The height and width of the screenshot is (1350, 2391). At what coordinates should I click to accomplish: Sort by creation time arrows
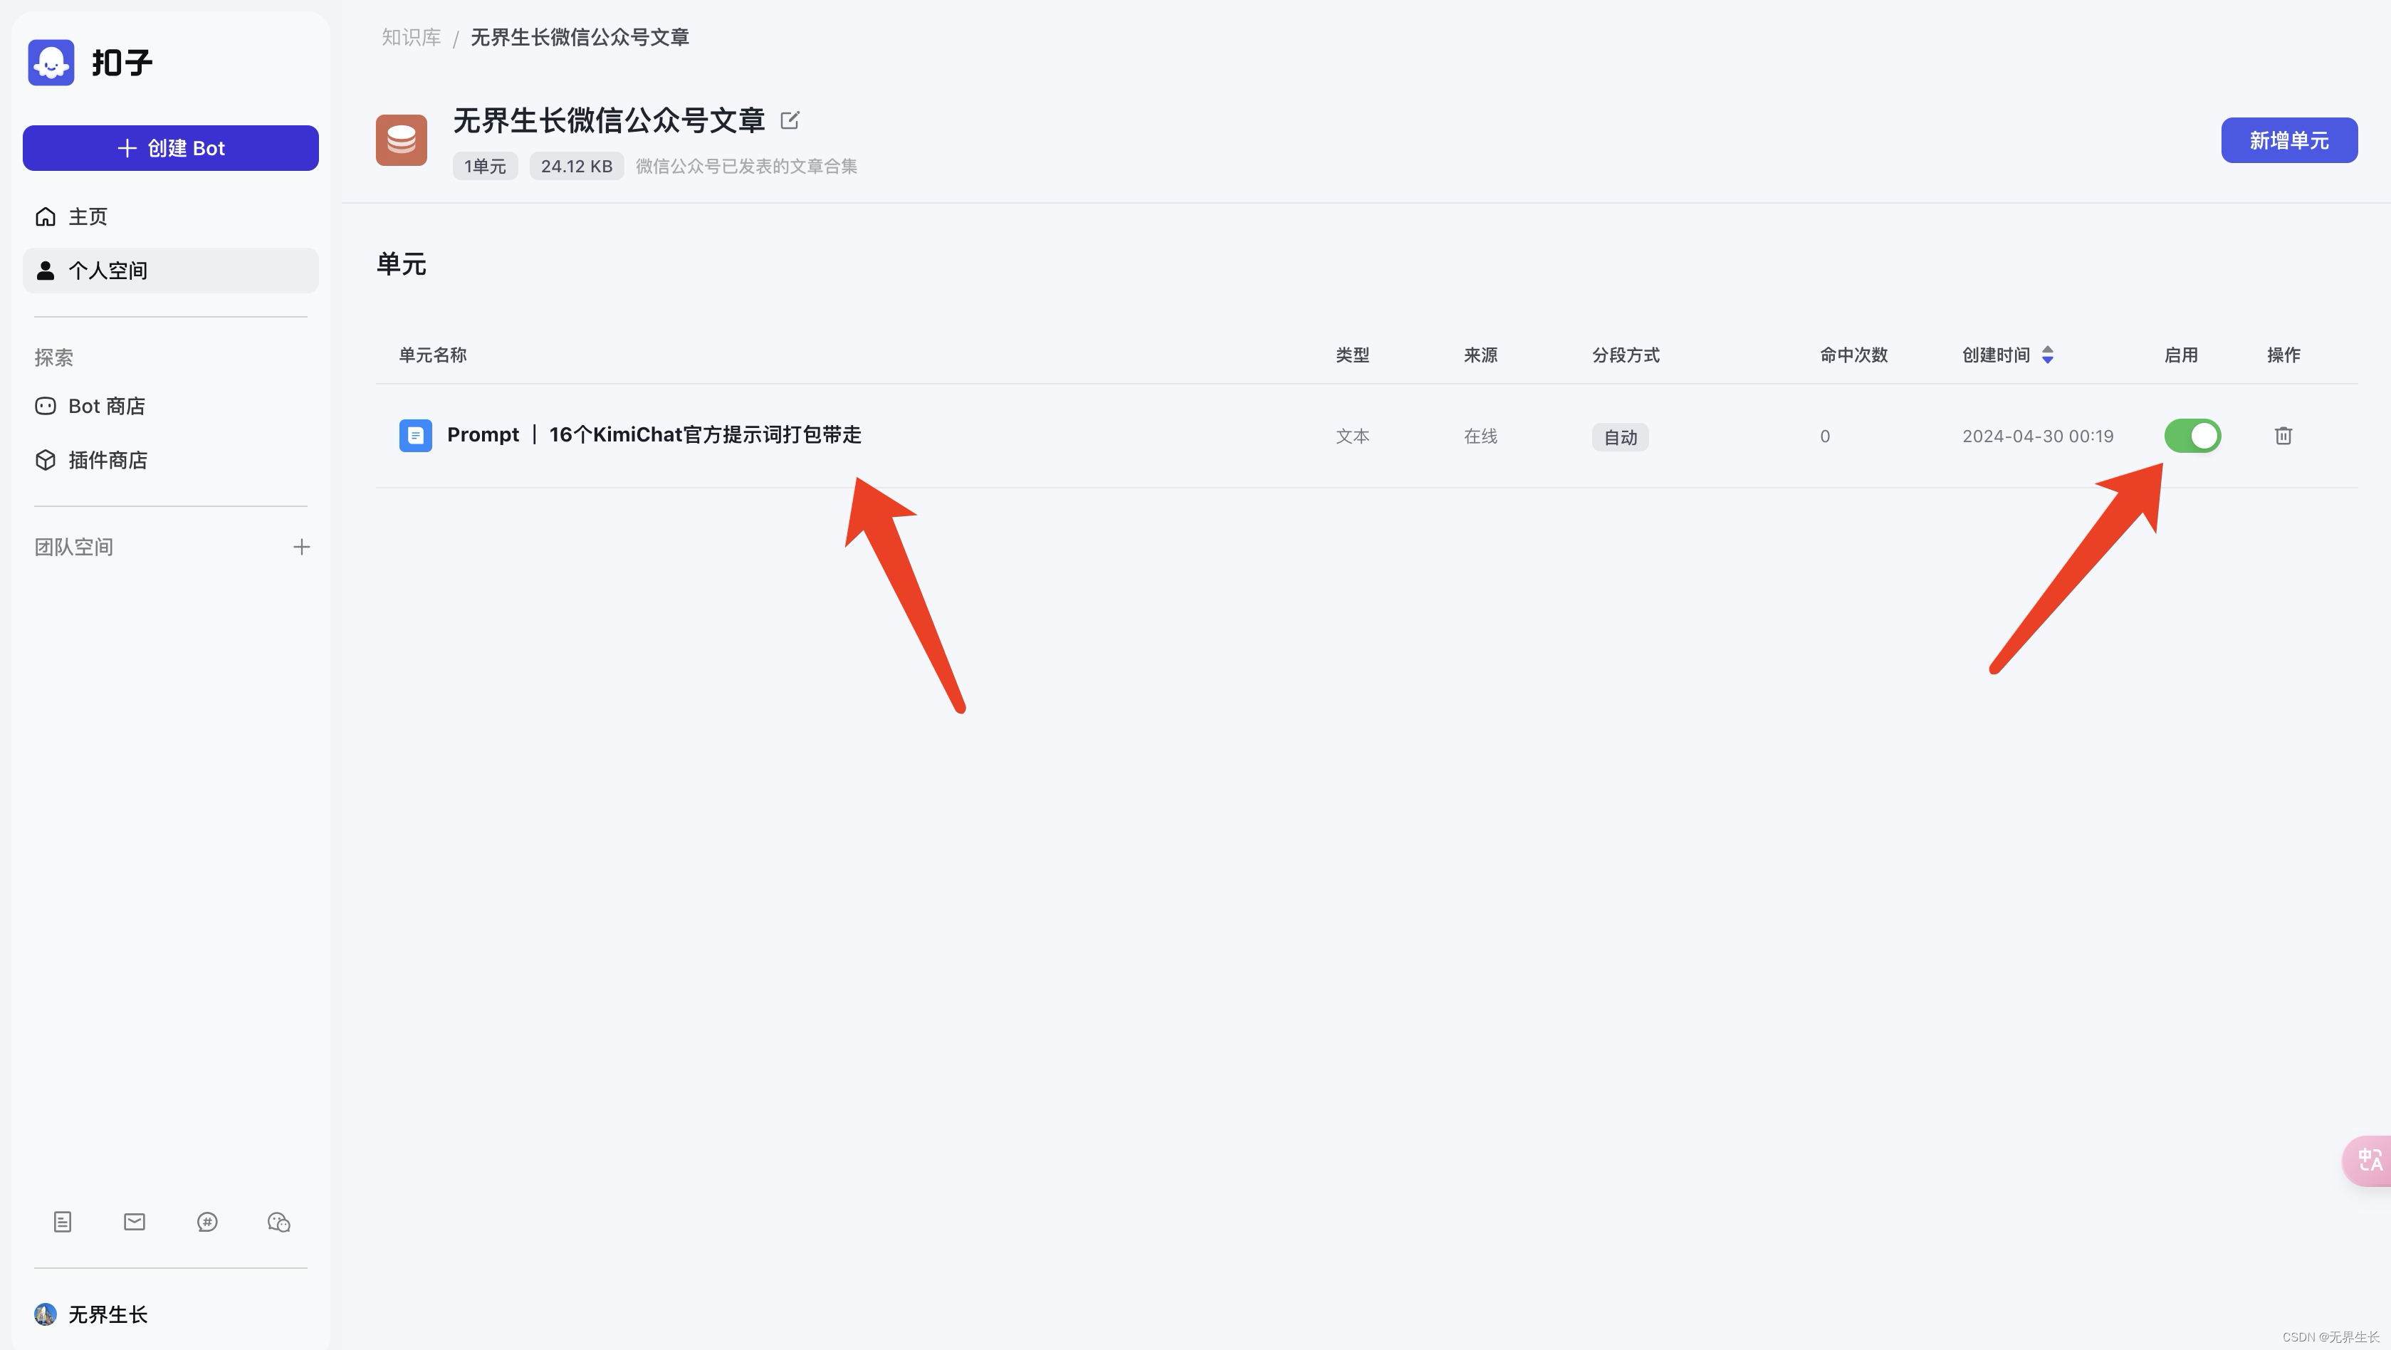point(2048,355)
